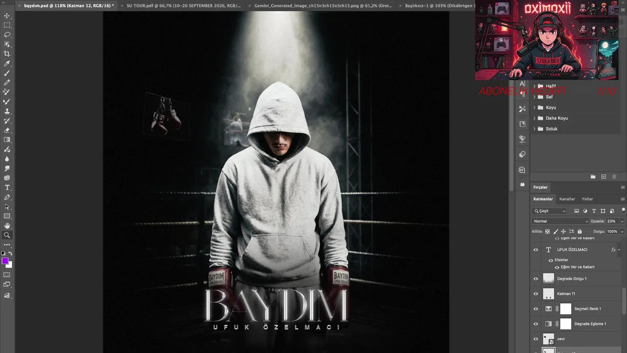This screenshot has width=627, height=353.
Task: Switch to Gemini_Generated_Image document tab
Action: 322,6
